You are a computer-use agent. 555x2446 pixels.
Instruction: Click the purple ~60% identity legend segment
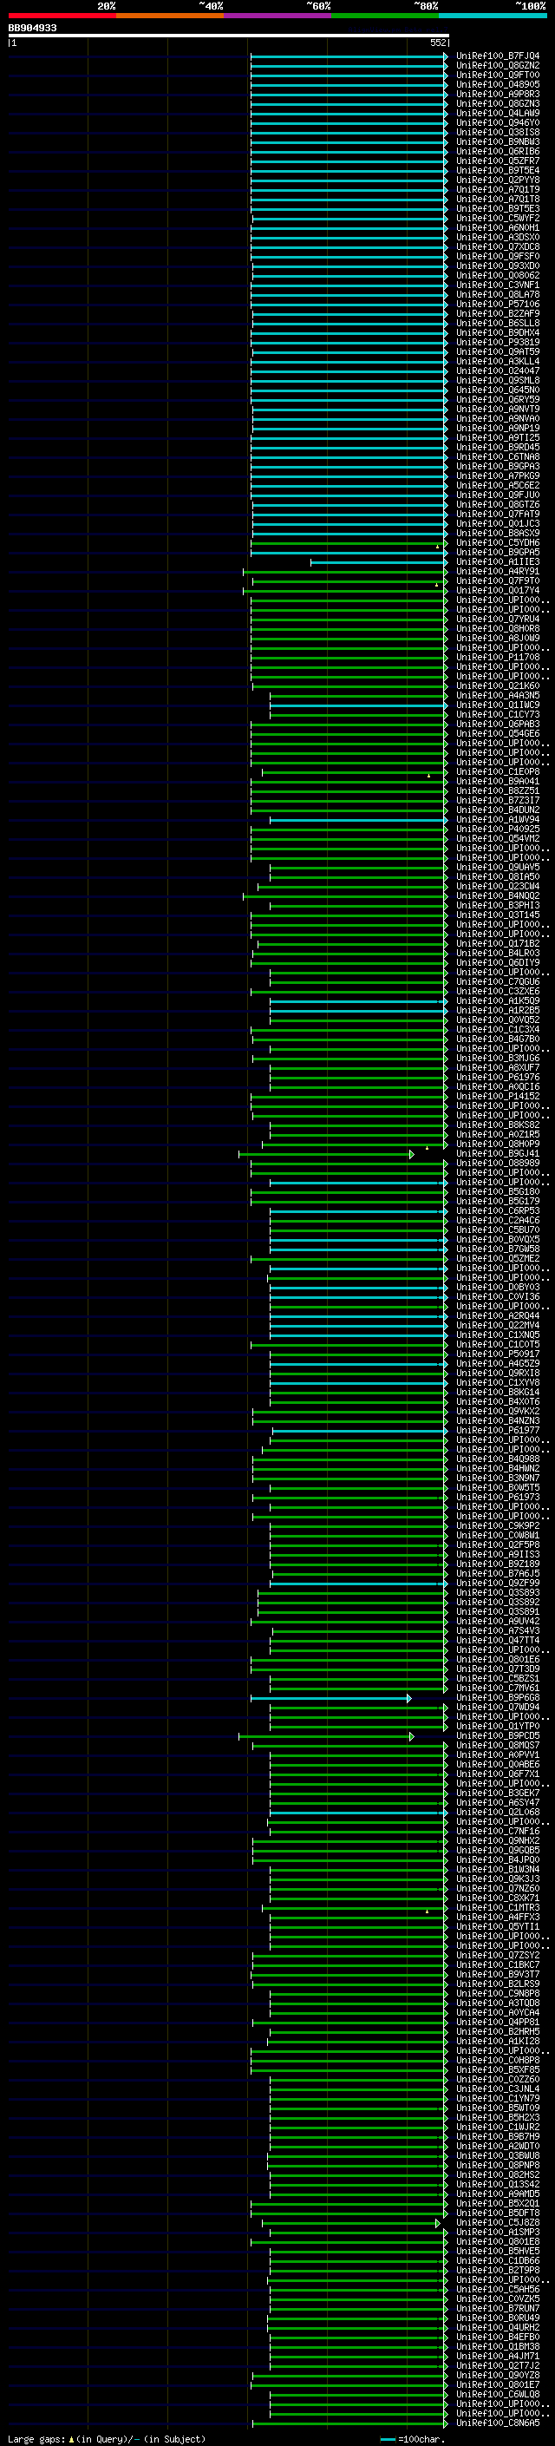[x=278, y=16]
